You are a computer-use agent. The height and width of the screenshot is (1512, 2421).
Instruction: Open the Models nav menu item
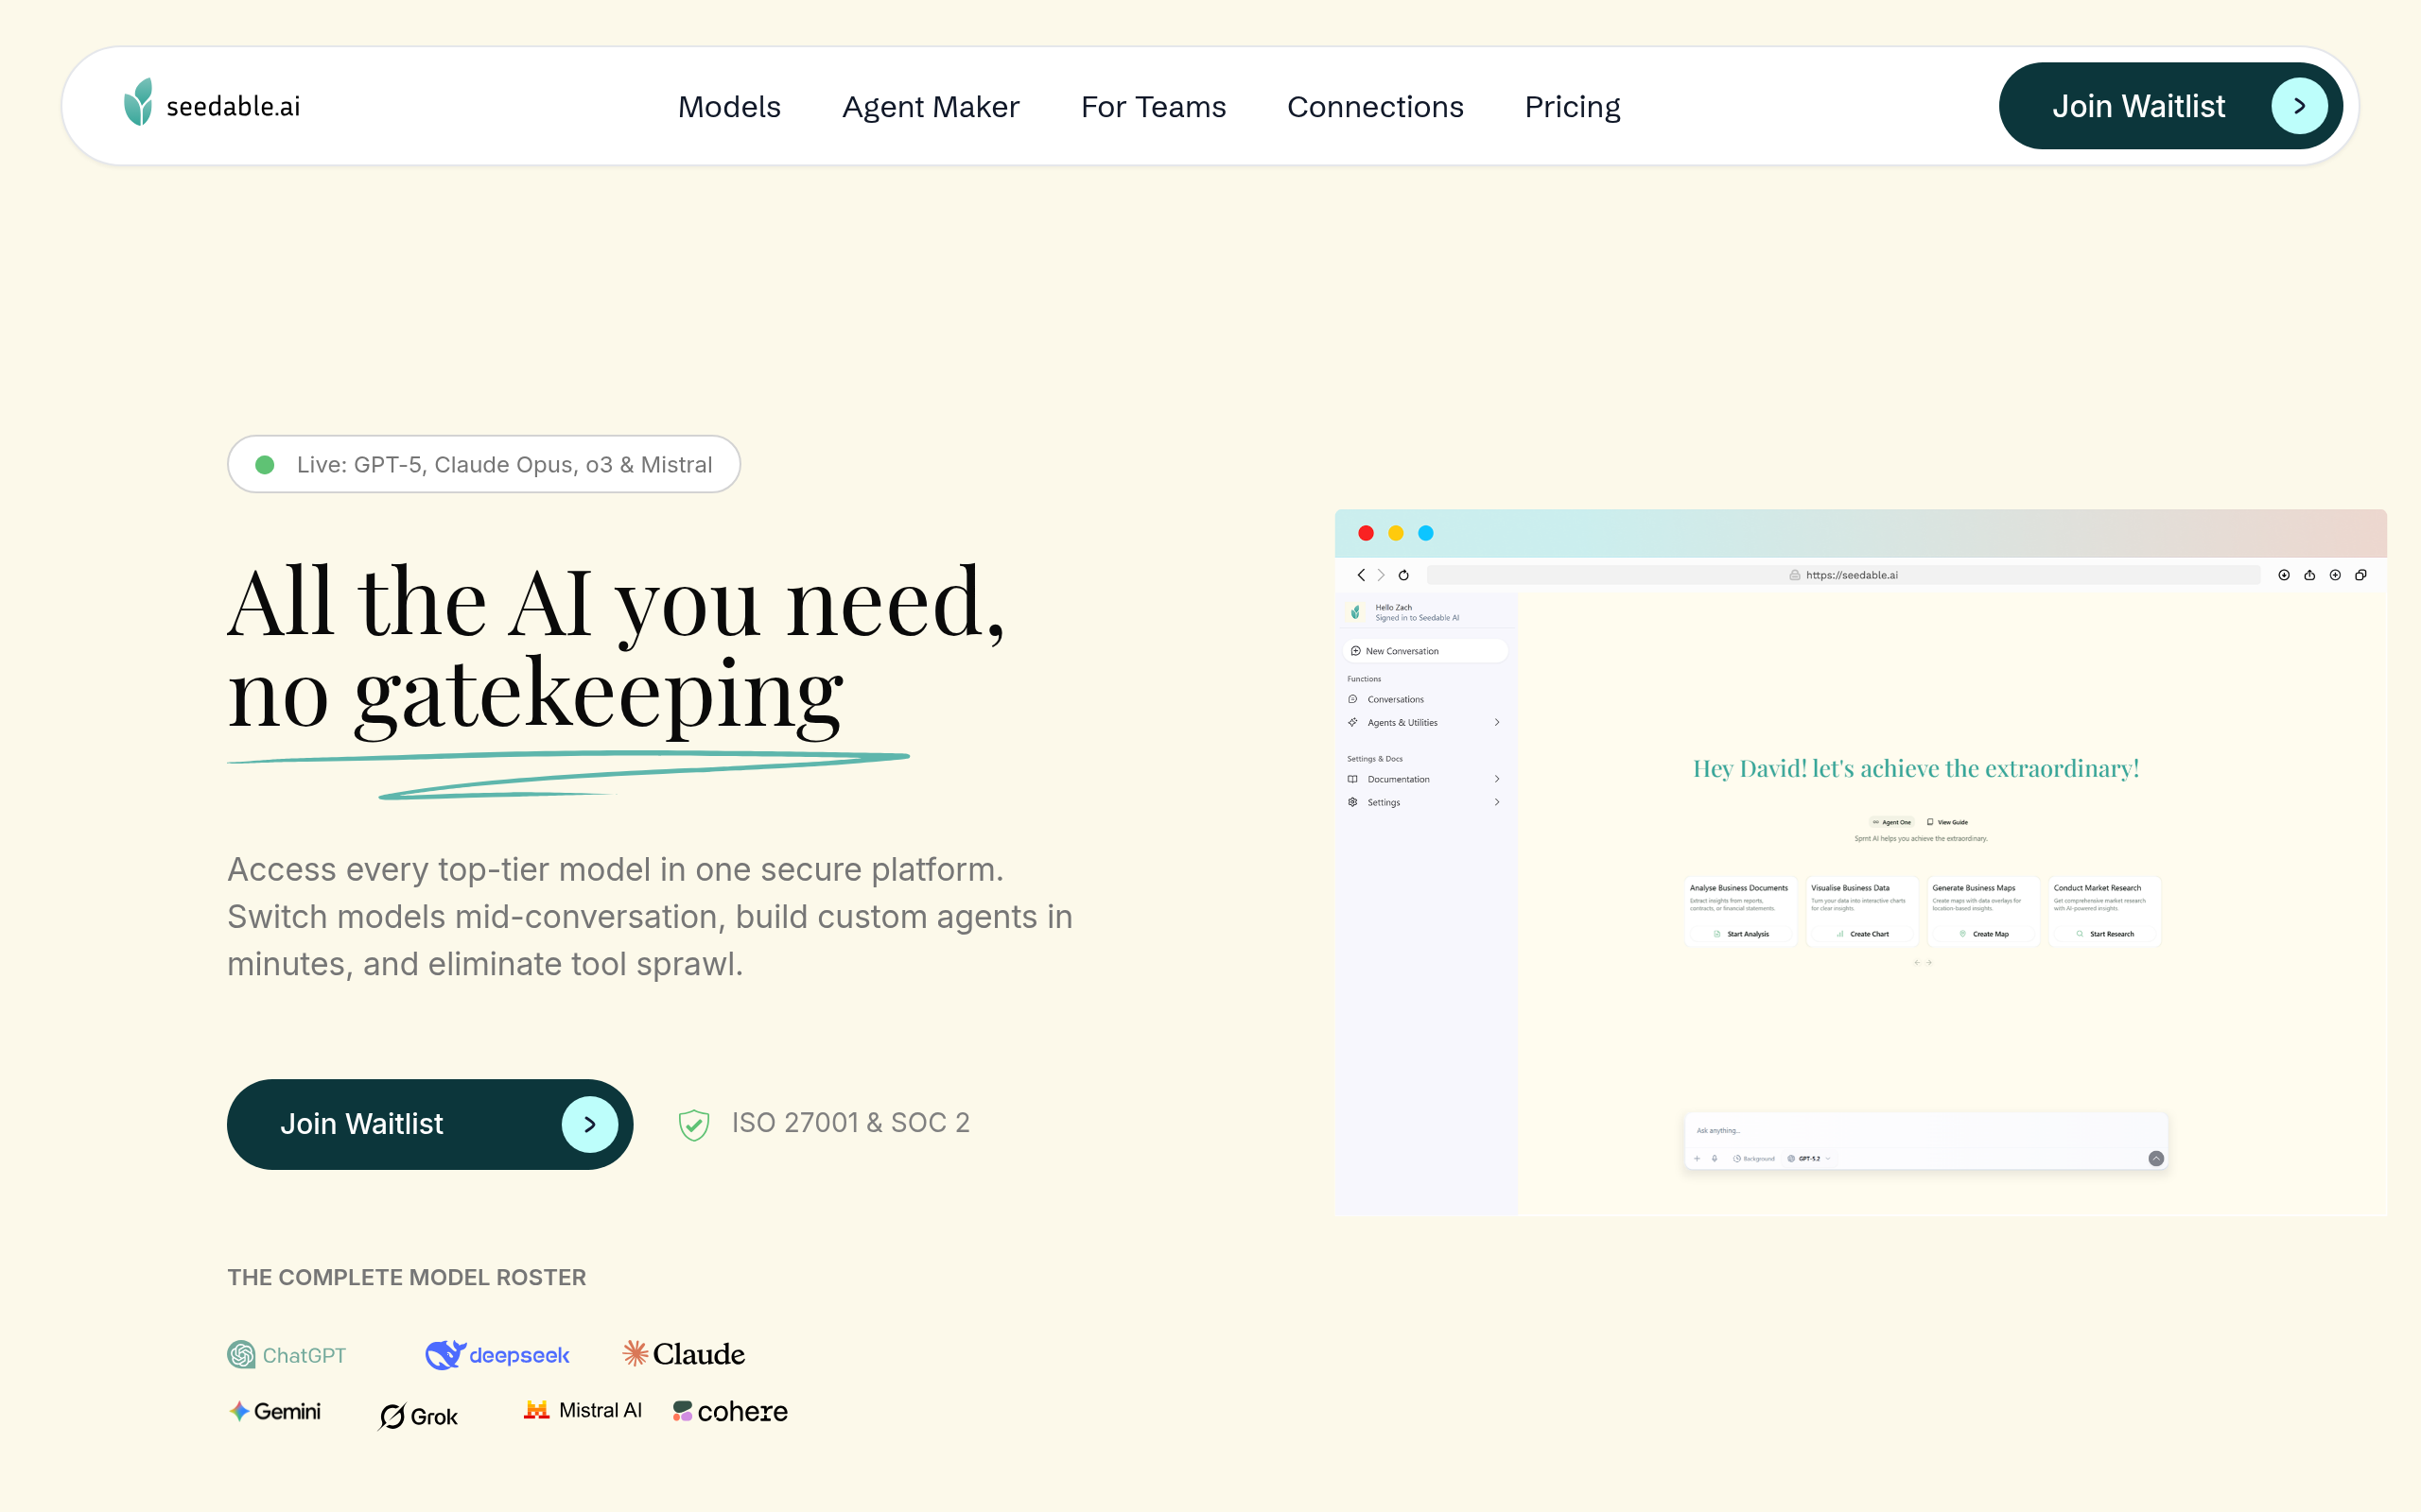[x=729, y=106]
